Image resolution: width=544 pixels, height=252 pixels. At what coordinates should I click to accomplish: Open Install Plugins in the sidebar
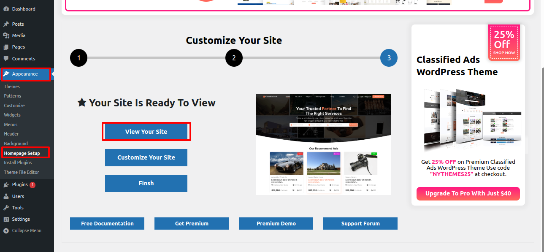pyautogui.click(x=18, y=163)
